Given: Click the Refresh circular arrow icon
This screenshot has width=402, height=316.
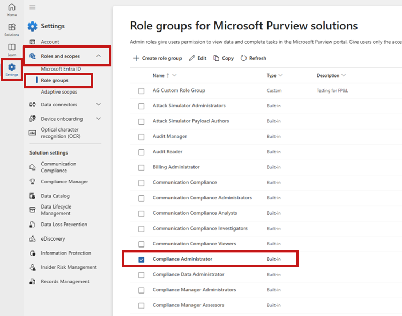Looking at the screenshot, I should (x=243, y=58).
